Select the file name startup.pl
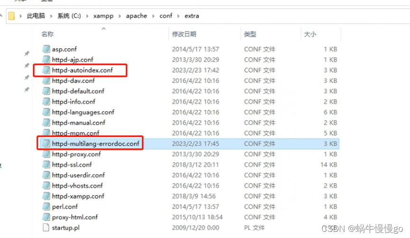 pos(65,228)
